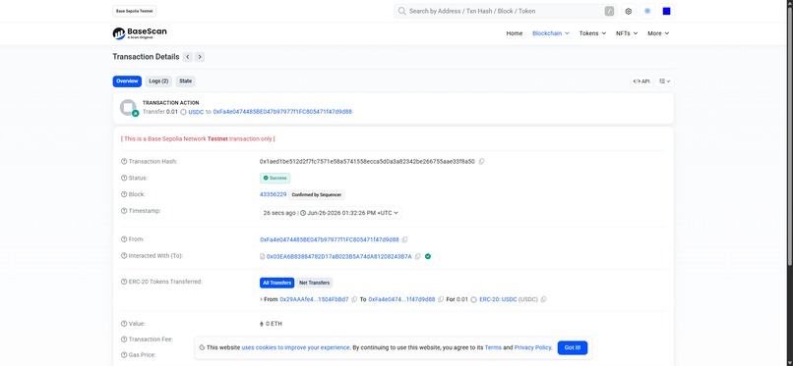Open recipient 0xFa4e0474...1f47d9d88 transfer link

pyautogui.click(x=401, y=299)
